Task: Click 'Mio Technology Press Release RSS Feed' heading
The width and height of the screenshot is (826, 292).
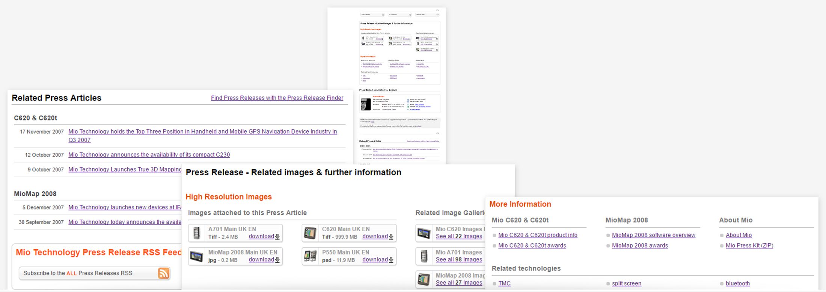Action: coord(99,253)
